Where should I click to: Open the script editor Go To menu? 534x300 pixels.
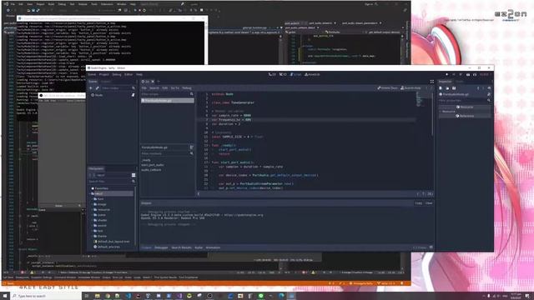click(174, 88)
